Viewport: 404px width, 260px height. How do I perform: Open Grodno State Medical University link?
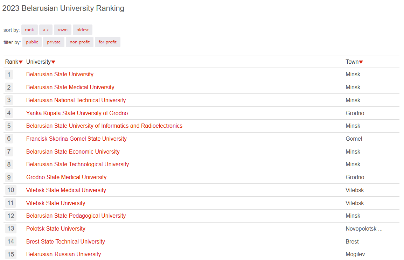[66, 177]
